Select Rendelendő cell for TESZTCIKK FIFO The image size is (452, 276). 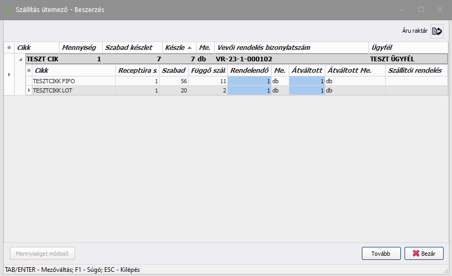249,81
